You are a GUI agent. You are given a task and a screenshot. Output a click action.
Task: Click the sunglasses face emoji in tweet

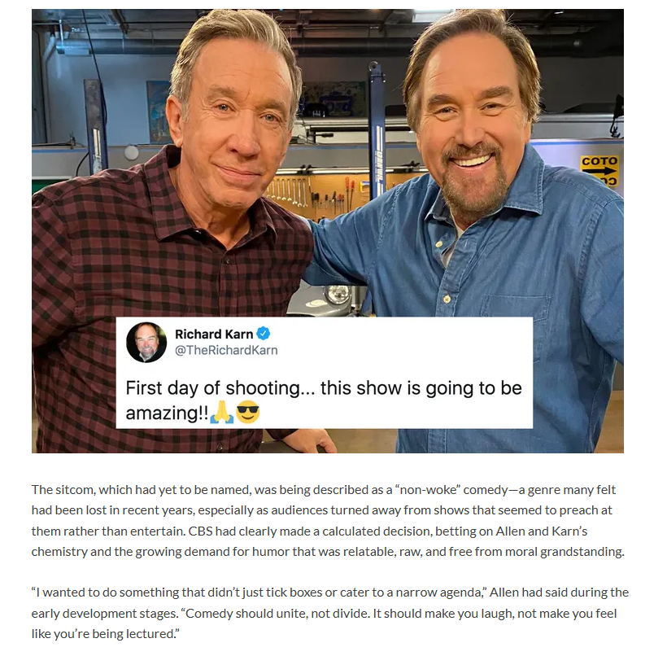[x=247, y=412]
